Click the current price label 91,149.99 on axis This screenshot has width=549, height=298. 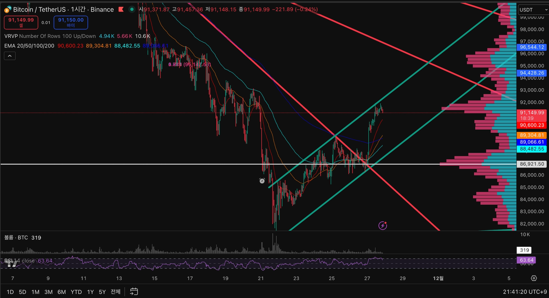pyautogui.click(x=532, y=115)
